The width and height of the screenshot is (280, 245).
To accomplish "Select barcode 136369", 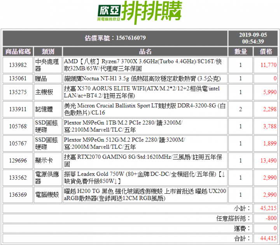I will click(18, 195).
